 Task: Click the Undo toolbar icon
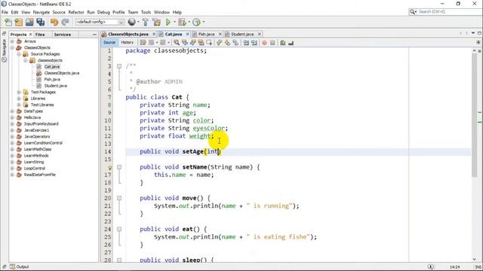click(x=54, y=22)
